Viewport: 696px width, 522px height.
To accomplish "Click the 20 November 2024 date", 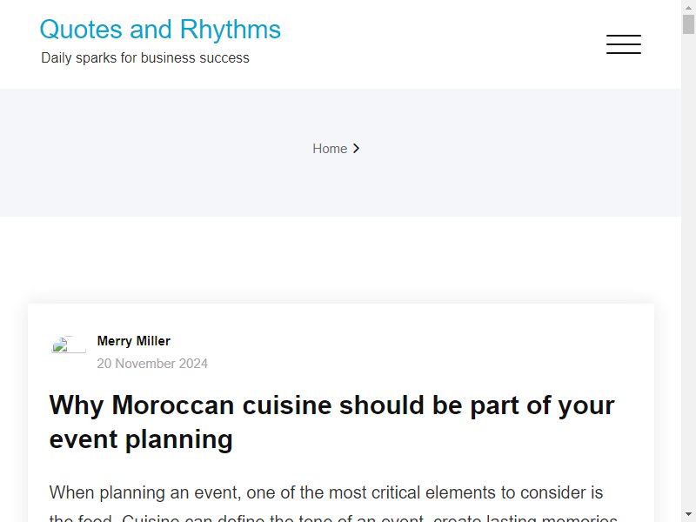I will tap(152, 364).
